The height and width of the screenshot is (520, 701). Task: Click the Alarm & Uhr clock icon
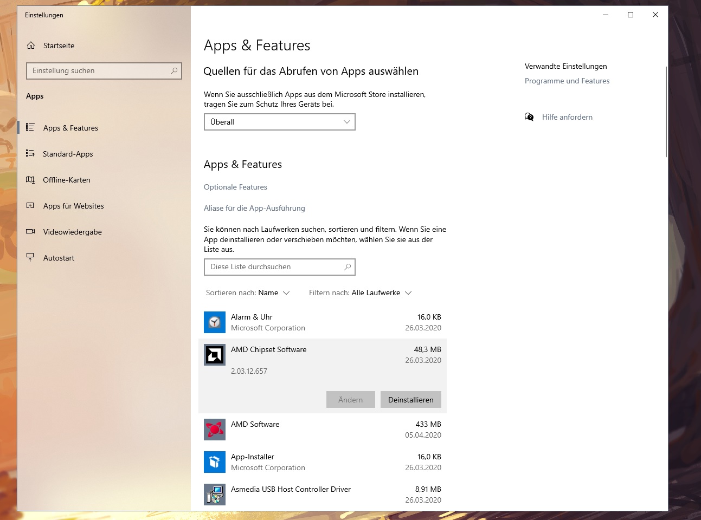[215, 322]
